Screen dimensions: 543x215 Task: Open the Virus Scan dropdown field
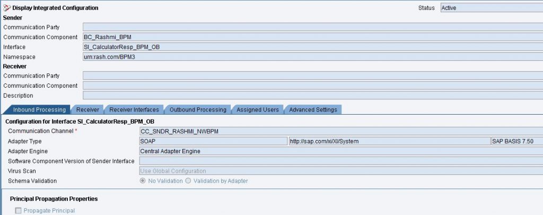341,171
